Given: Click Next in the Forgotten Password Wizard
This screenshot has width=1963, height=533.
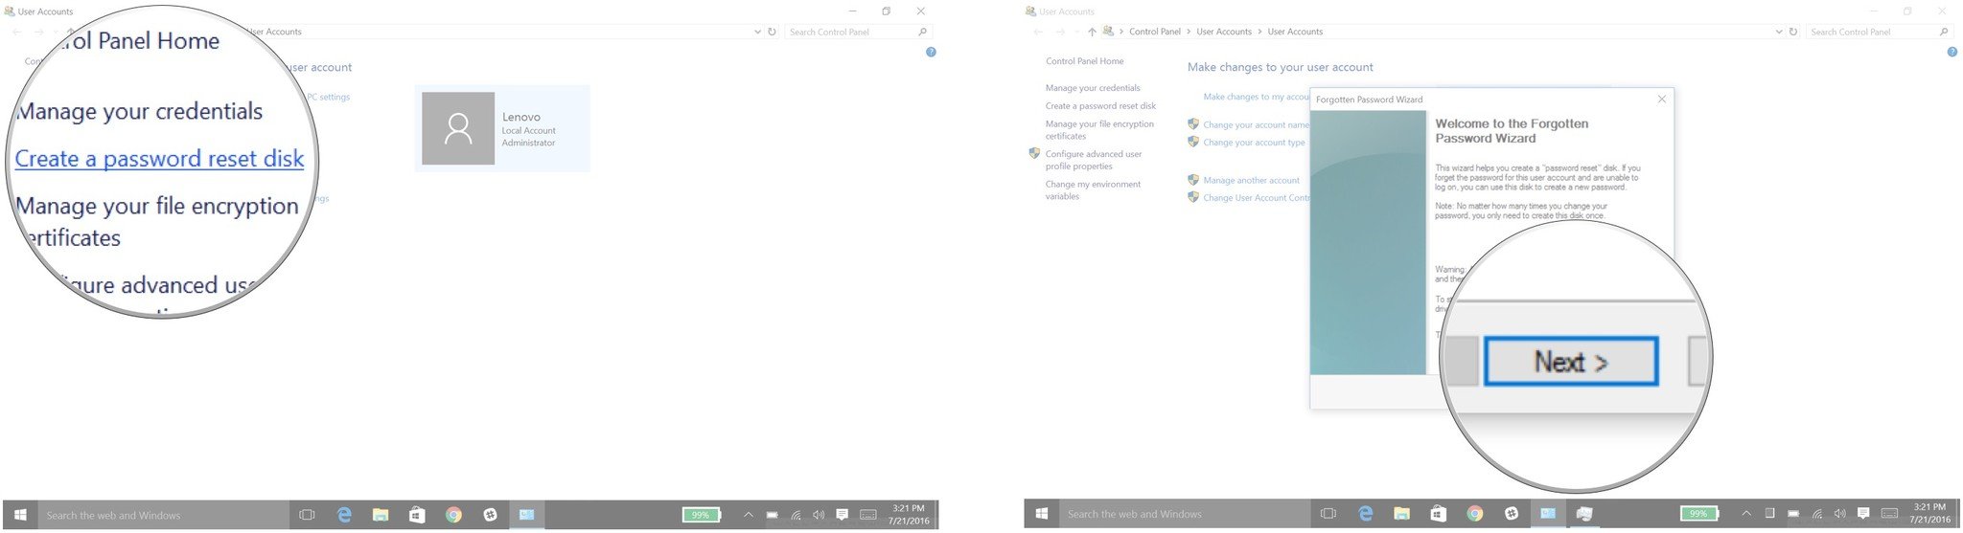Looking at the screenshot, I should pos(1570,362).
